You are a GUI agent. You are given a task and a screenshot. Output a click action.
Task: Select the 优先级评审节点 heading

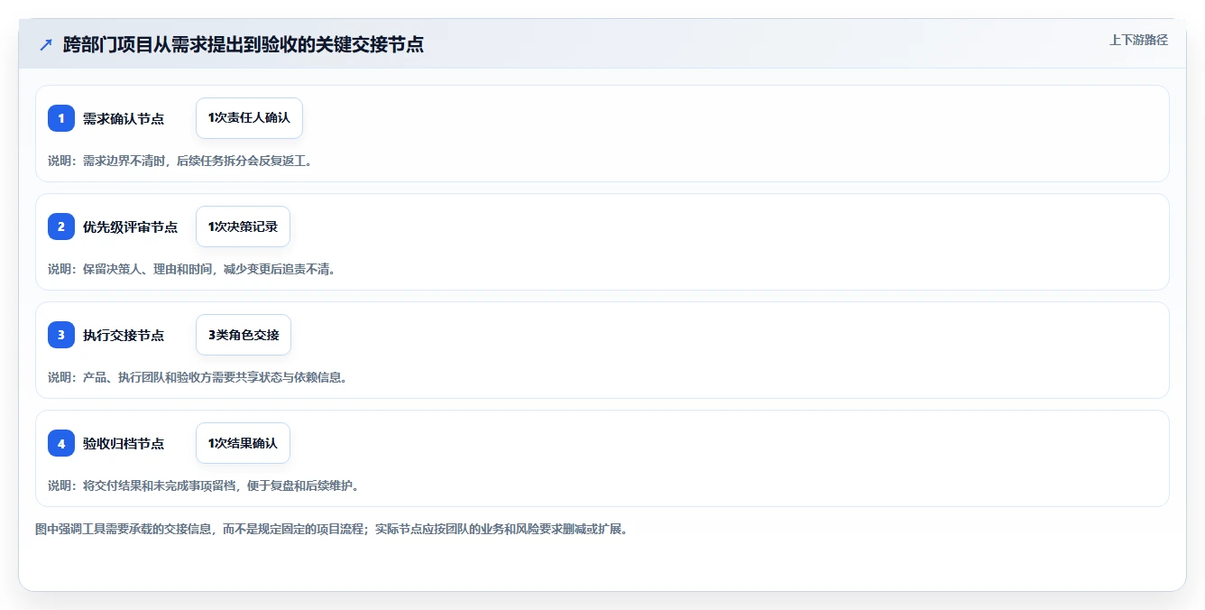click(x=130, y=226)
